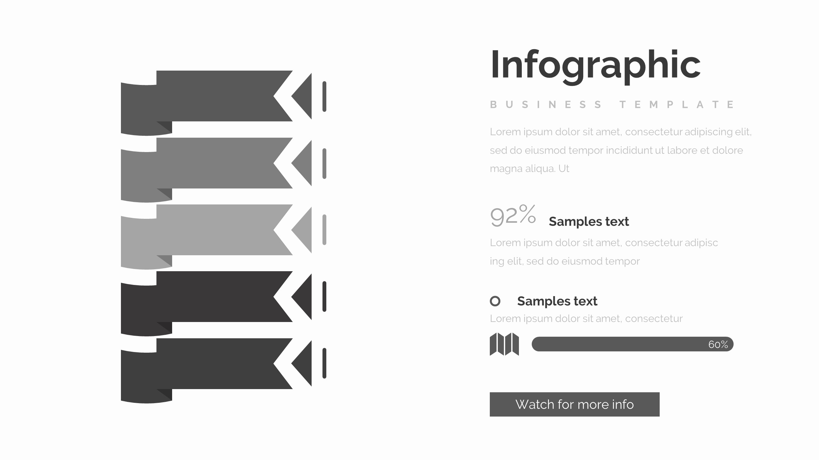Image resolution: width=819 pixels, height=460 pixels.
Task: Select the intro paragraph under "BUSINESS TEMPLATE"
Action: pos(620,150)
